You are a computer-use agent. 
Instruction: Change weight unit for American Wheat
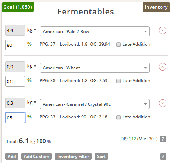(x=32, y=66)
